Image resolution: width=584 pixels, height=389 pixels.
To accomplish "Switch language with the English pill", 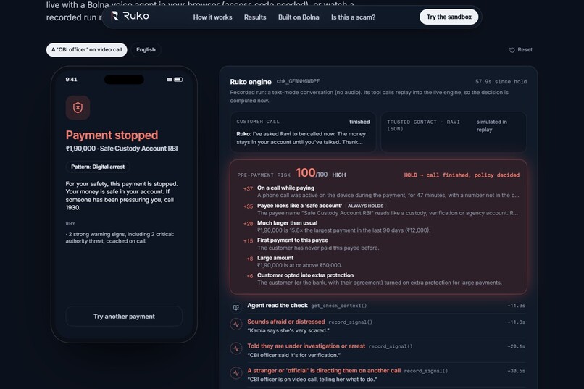I will click(x=146, y=50).
